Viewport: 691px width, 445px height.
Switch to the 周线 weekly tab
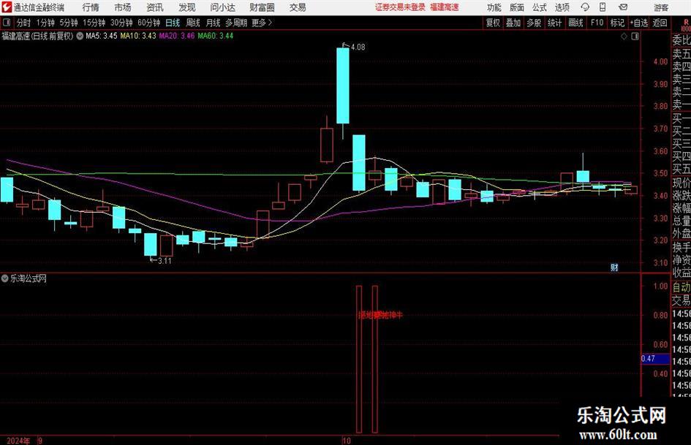click(x=193, y=23)
